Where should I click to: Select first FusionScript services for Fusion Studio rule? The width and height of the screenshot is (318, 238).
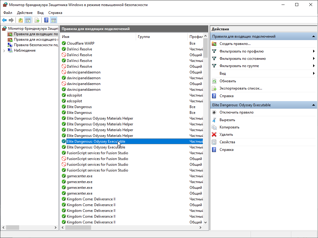(132, 153)
